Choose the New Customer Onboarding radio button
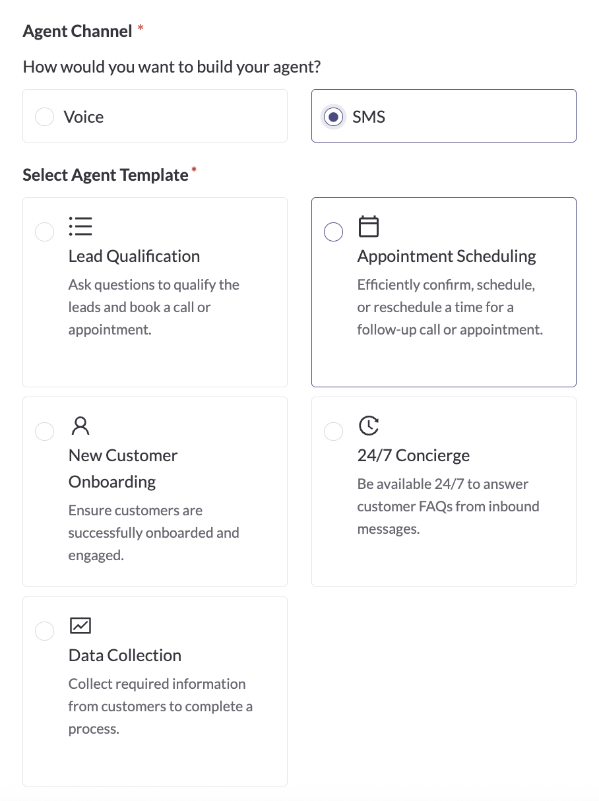The image size is (599, 801). tap(44, 431)
